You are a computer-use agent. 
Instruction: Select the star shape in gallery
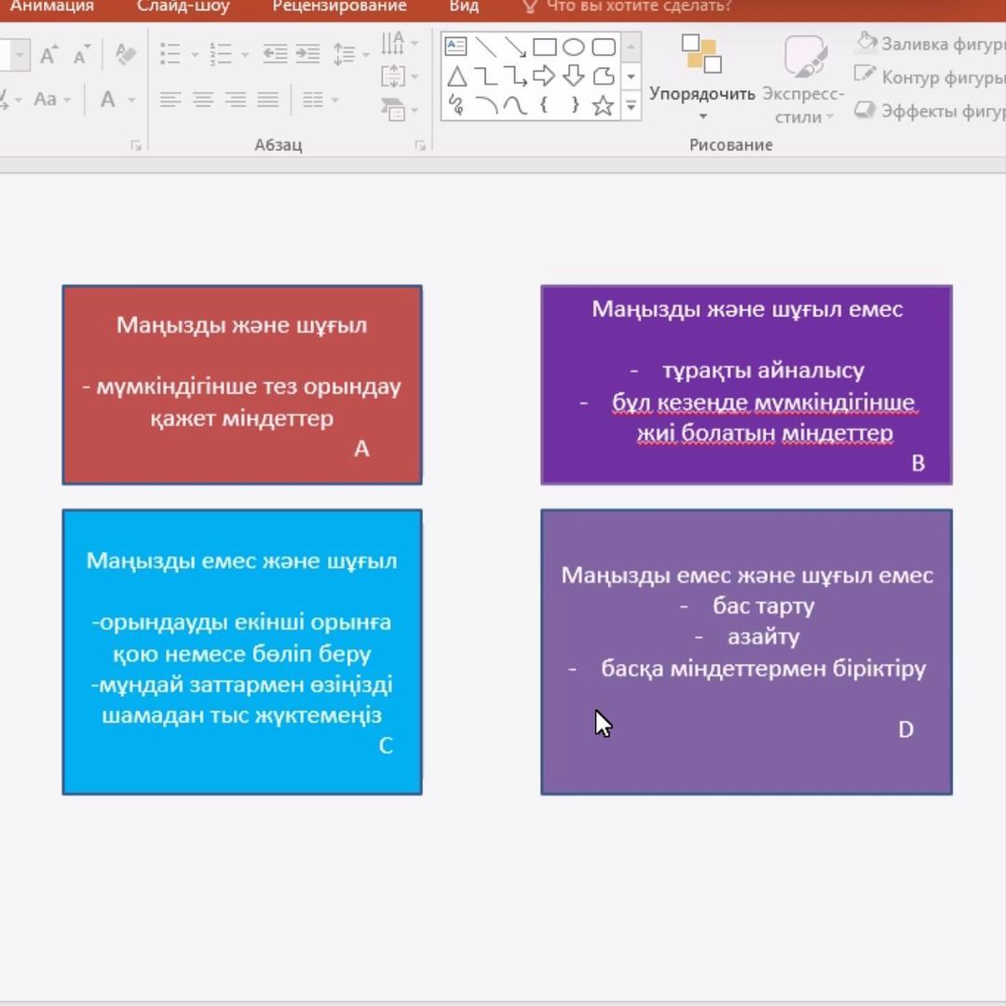coord(603,105)
